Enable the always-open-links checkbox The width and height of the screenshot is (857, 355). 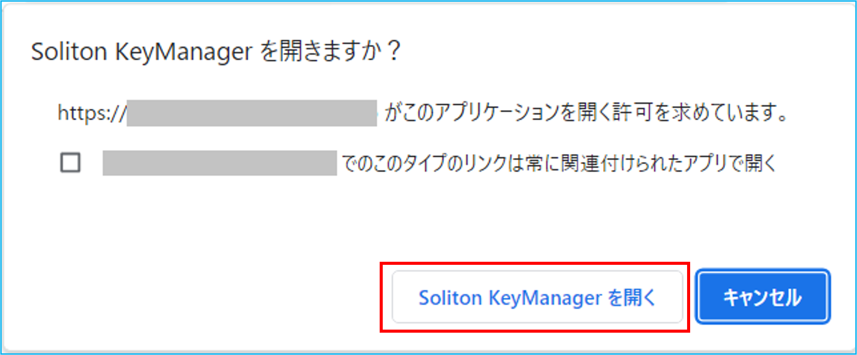click(x=70, y=163)
